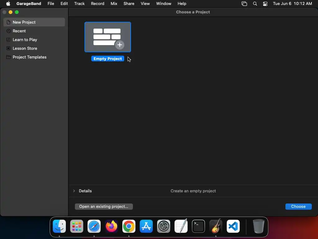Open the View menu
This screenshot has height=239, width=318.
coord(145,3)
